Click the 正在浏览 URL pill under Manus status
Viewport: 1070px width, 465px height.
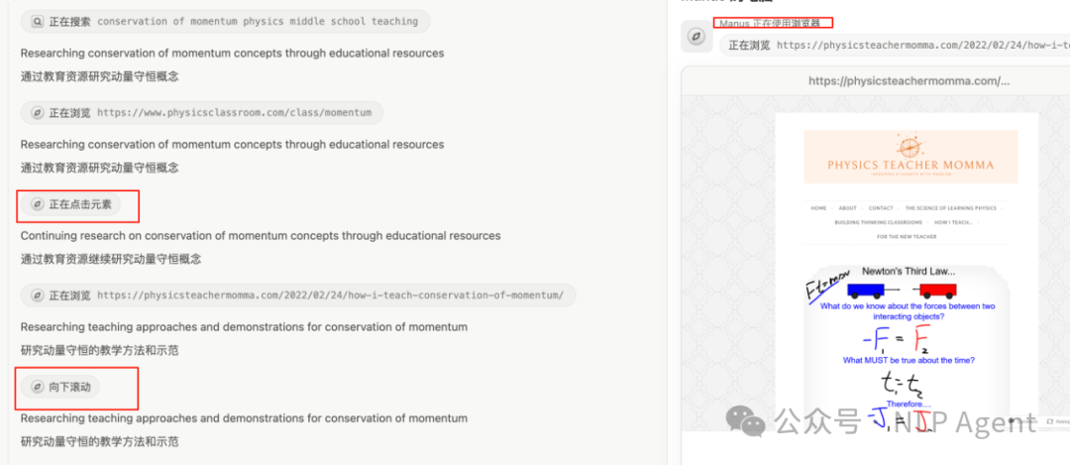point(892,45)
